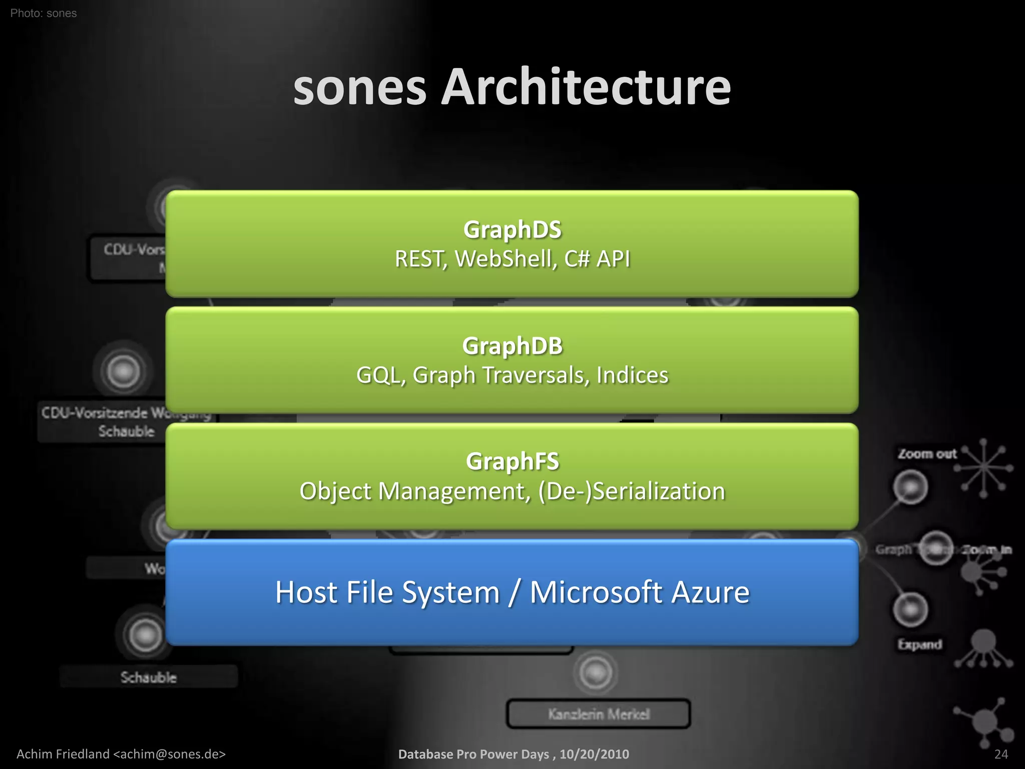The image size is (1025, 769).
Task: Click the circular node above 'CDU-Vorsitzende' label
Action: 123,371
